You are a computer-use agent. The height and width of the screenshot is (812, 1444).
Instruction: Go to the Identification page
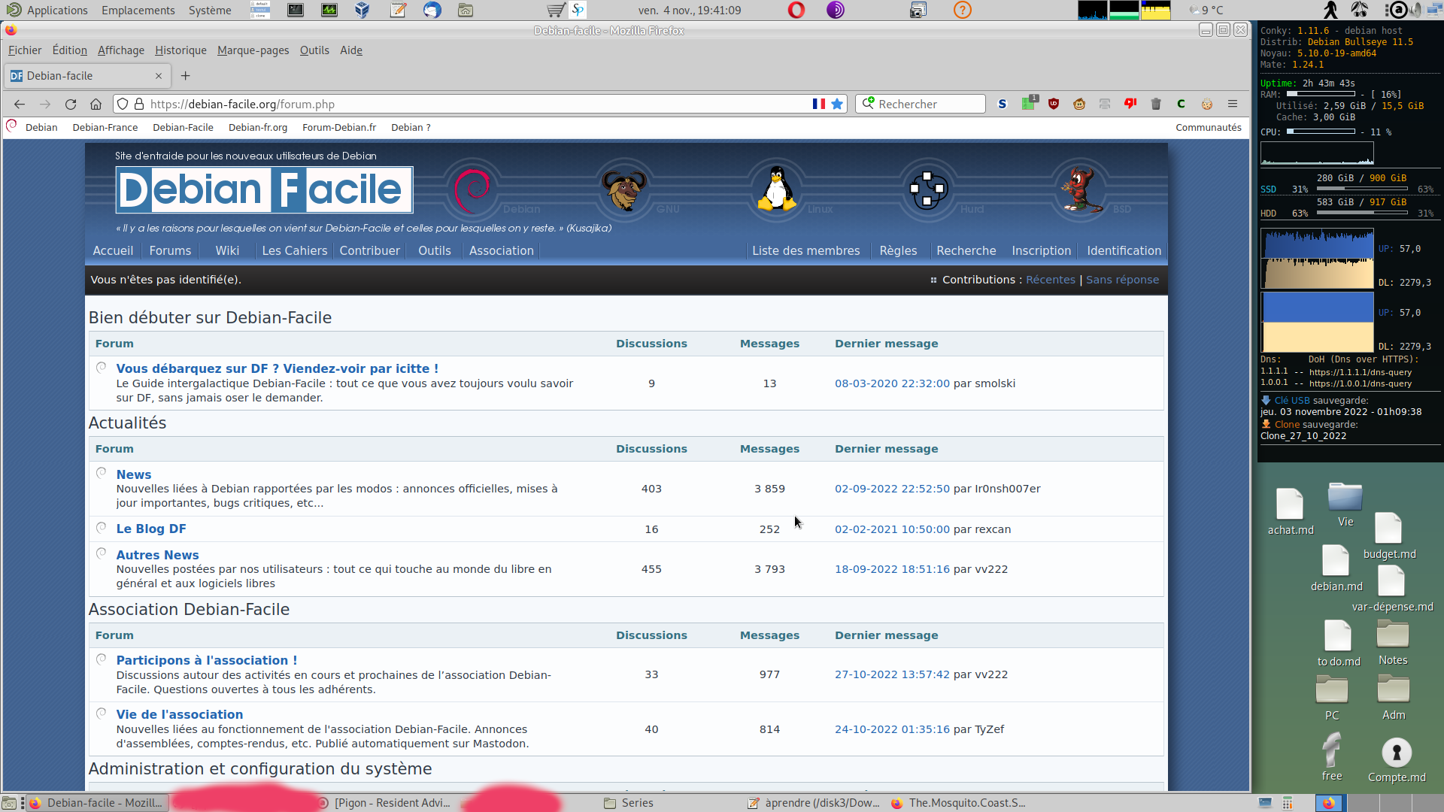pyautogui.click(x=1124, y=250)
